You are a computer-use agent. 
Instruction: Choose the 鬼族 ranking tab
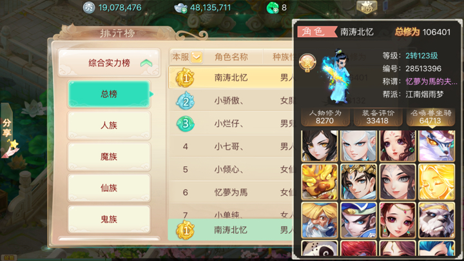[x=109, y=219]
